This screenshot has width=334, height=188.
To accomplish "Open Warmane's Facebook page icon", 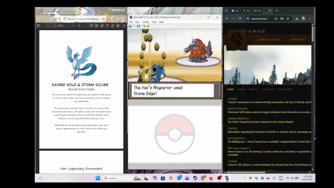I will pyautogui.click(x=249, y=31).
